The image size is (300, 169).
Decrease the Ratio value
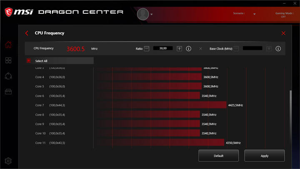pyautogui.click(x=147, y=49)
